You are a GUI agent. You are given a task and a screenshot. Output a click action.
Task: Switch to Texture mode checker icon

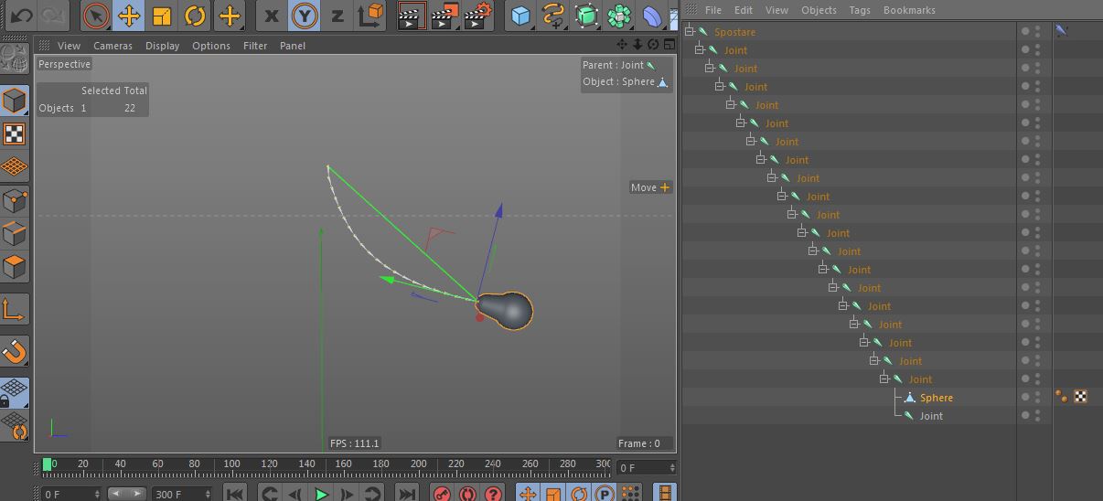pyautogui.click(x=15, y=134)
